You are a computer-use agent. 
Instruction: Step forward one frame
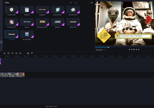click(136, 49)
